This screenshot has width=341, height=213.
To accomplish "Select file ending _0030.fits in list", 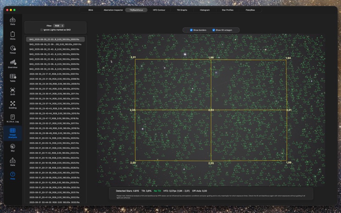I will point(55,187).
